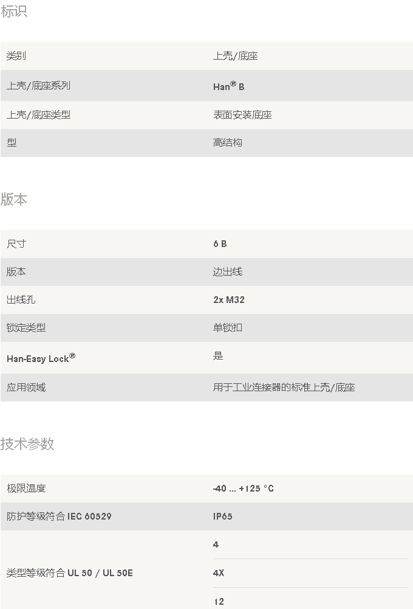Click the 极限温度 row label
The height and width of the screenshot is (609, 413).
26,489
